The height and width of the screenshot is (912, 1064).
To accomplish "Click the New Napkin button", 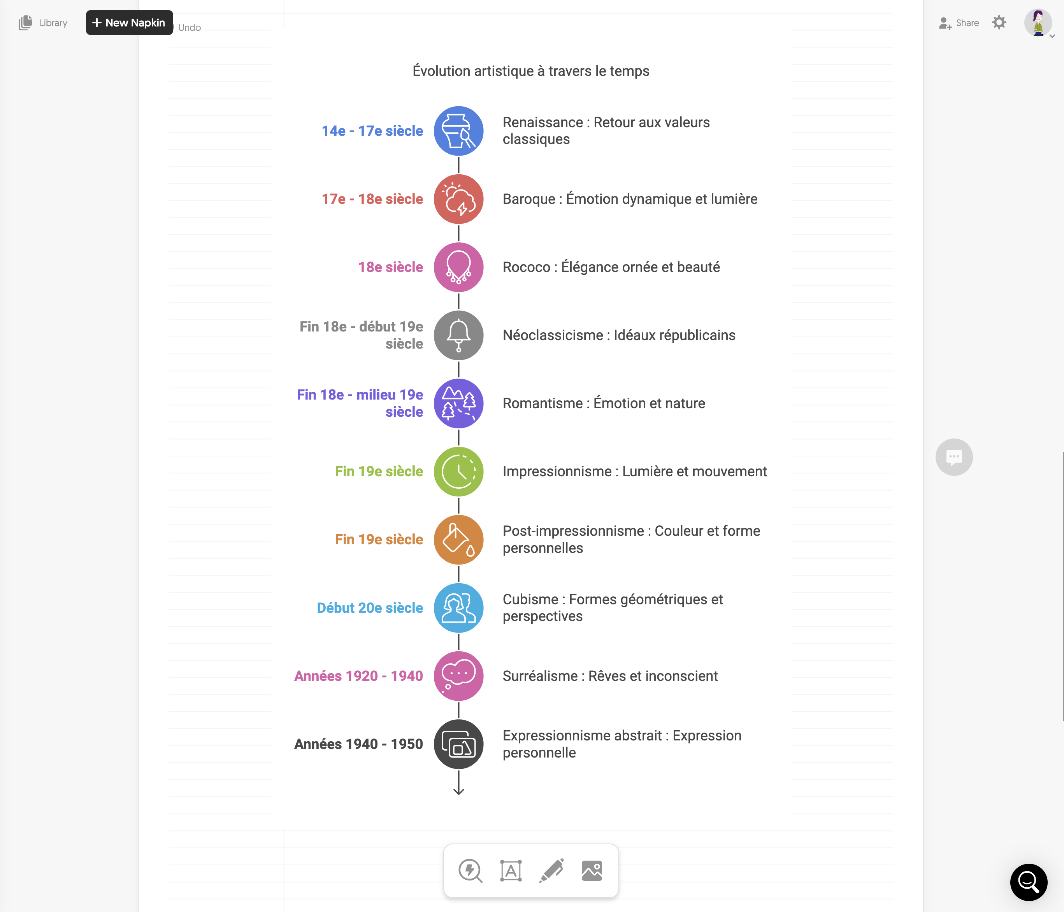I will click(x=130, y=23).
